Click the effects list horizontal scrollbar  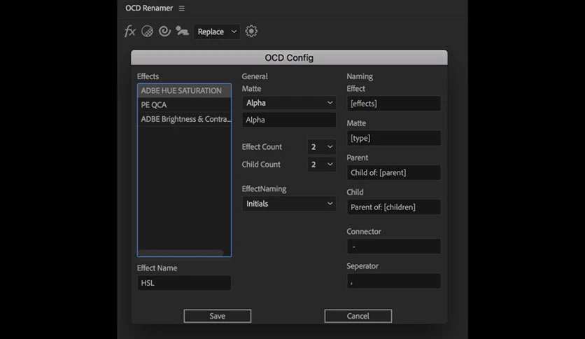tap(181, 253)
